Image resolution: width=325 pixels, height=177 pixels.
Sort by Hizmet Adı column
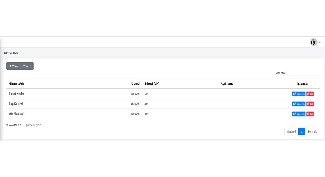(x=16, y=84)
